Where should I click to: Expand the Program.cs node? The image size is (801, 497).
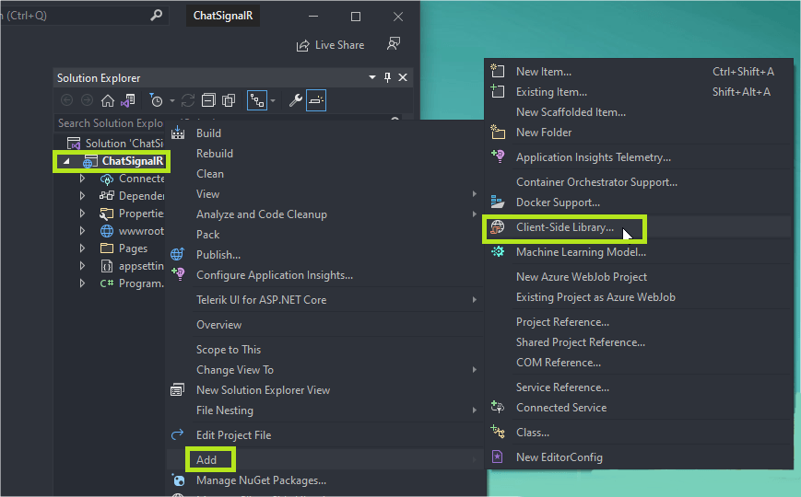pyautogui.click(x=82, y=283)
